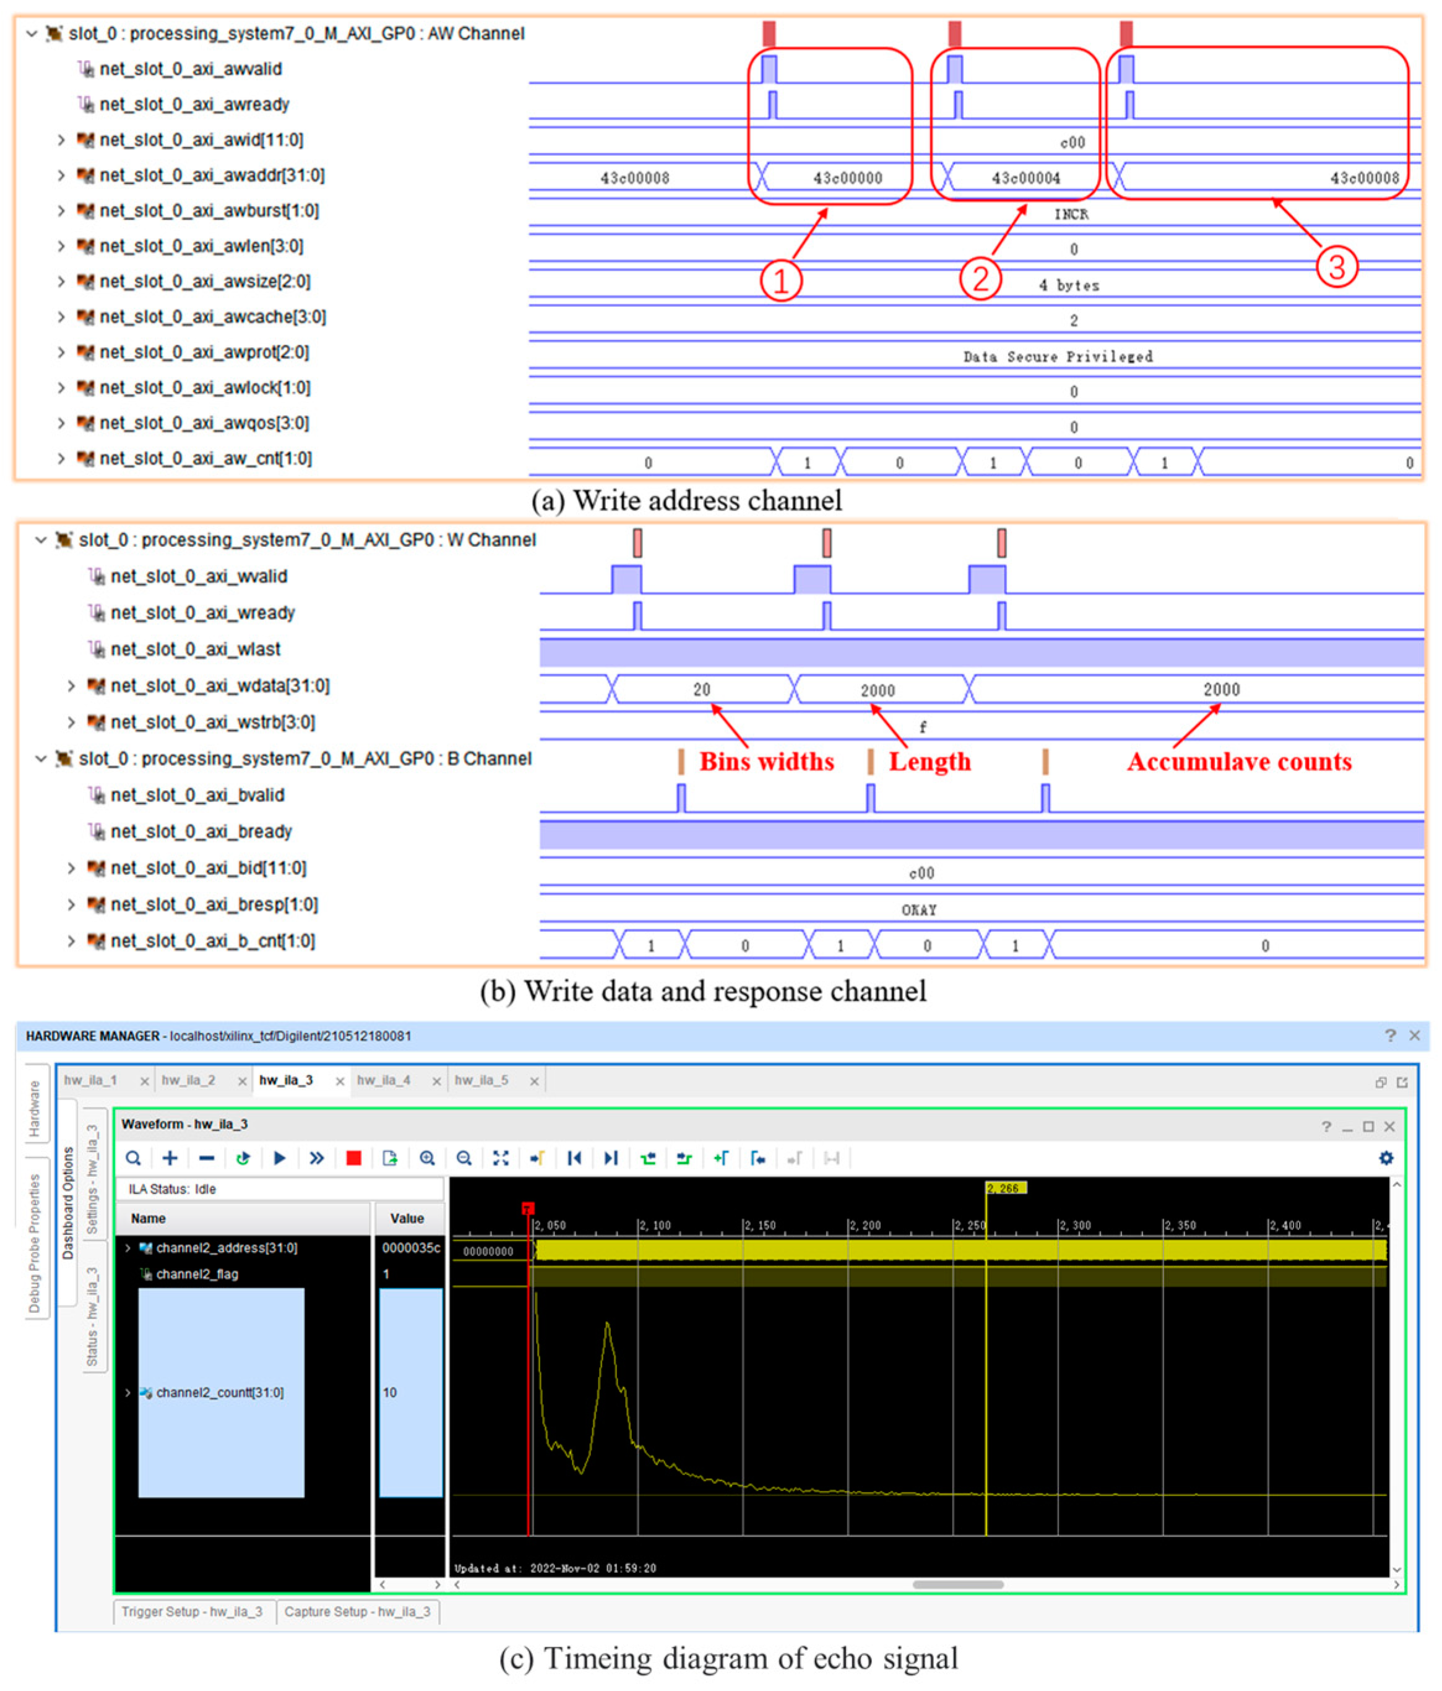Click the Zoom Fit icon in waveform toolbar
Viewport: 1442px width, 1691px height.
[501, 1157]
